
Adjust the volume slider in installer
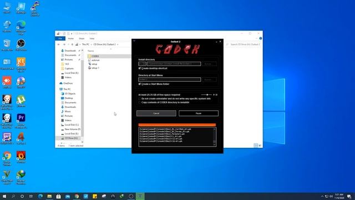pyautogui.click(x=206, y=95)
